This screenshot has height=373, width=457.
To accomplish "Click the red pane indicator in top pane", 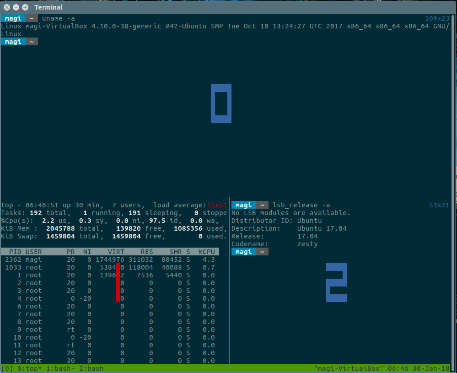I will point(118,282).
